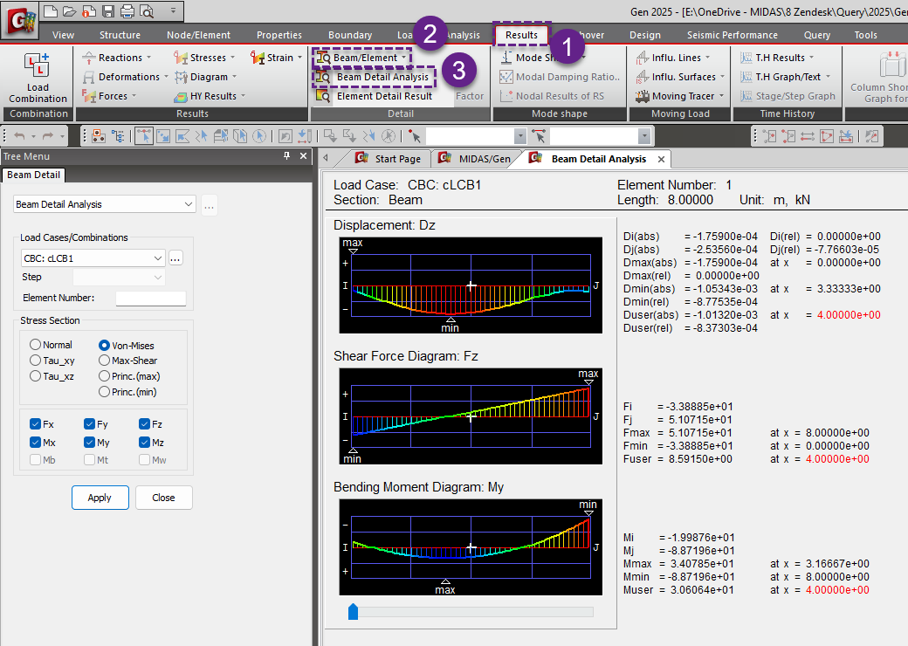Pin the Tree Menu panel
Image resolution: width=908 pixels, height=646 pixels.
[286, 155]
